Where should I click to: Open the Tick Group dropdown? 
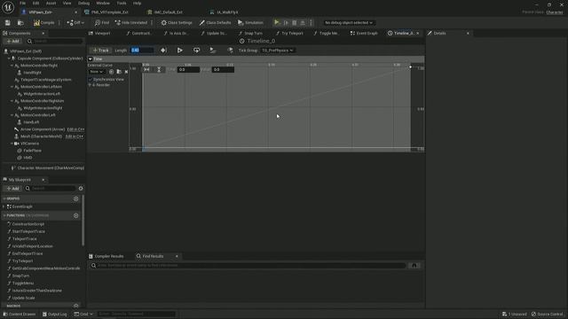[x=278, y=51]
